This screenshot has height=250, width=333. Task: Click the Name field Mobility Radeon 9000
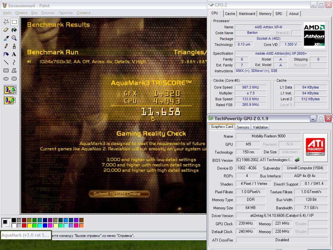click(268, 136)
